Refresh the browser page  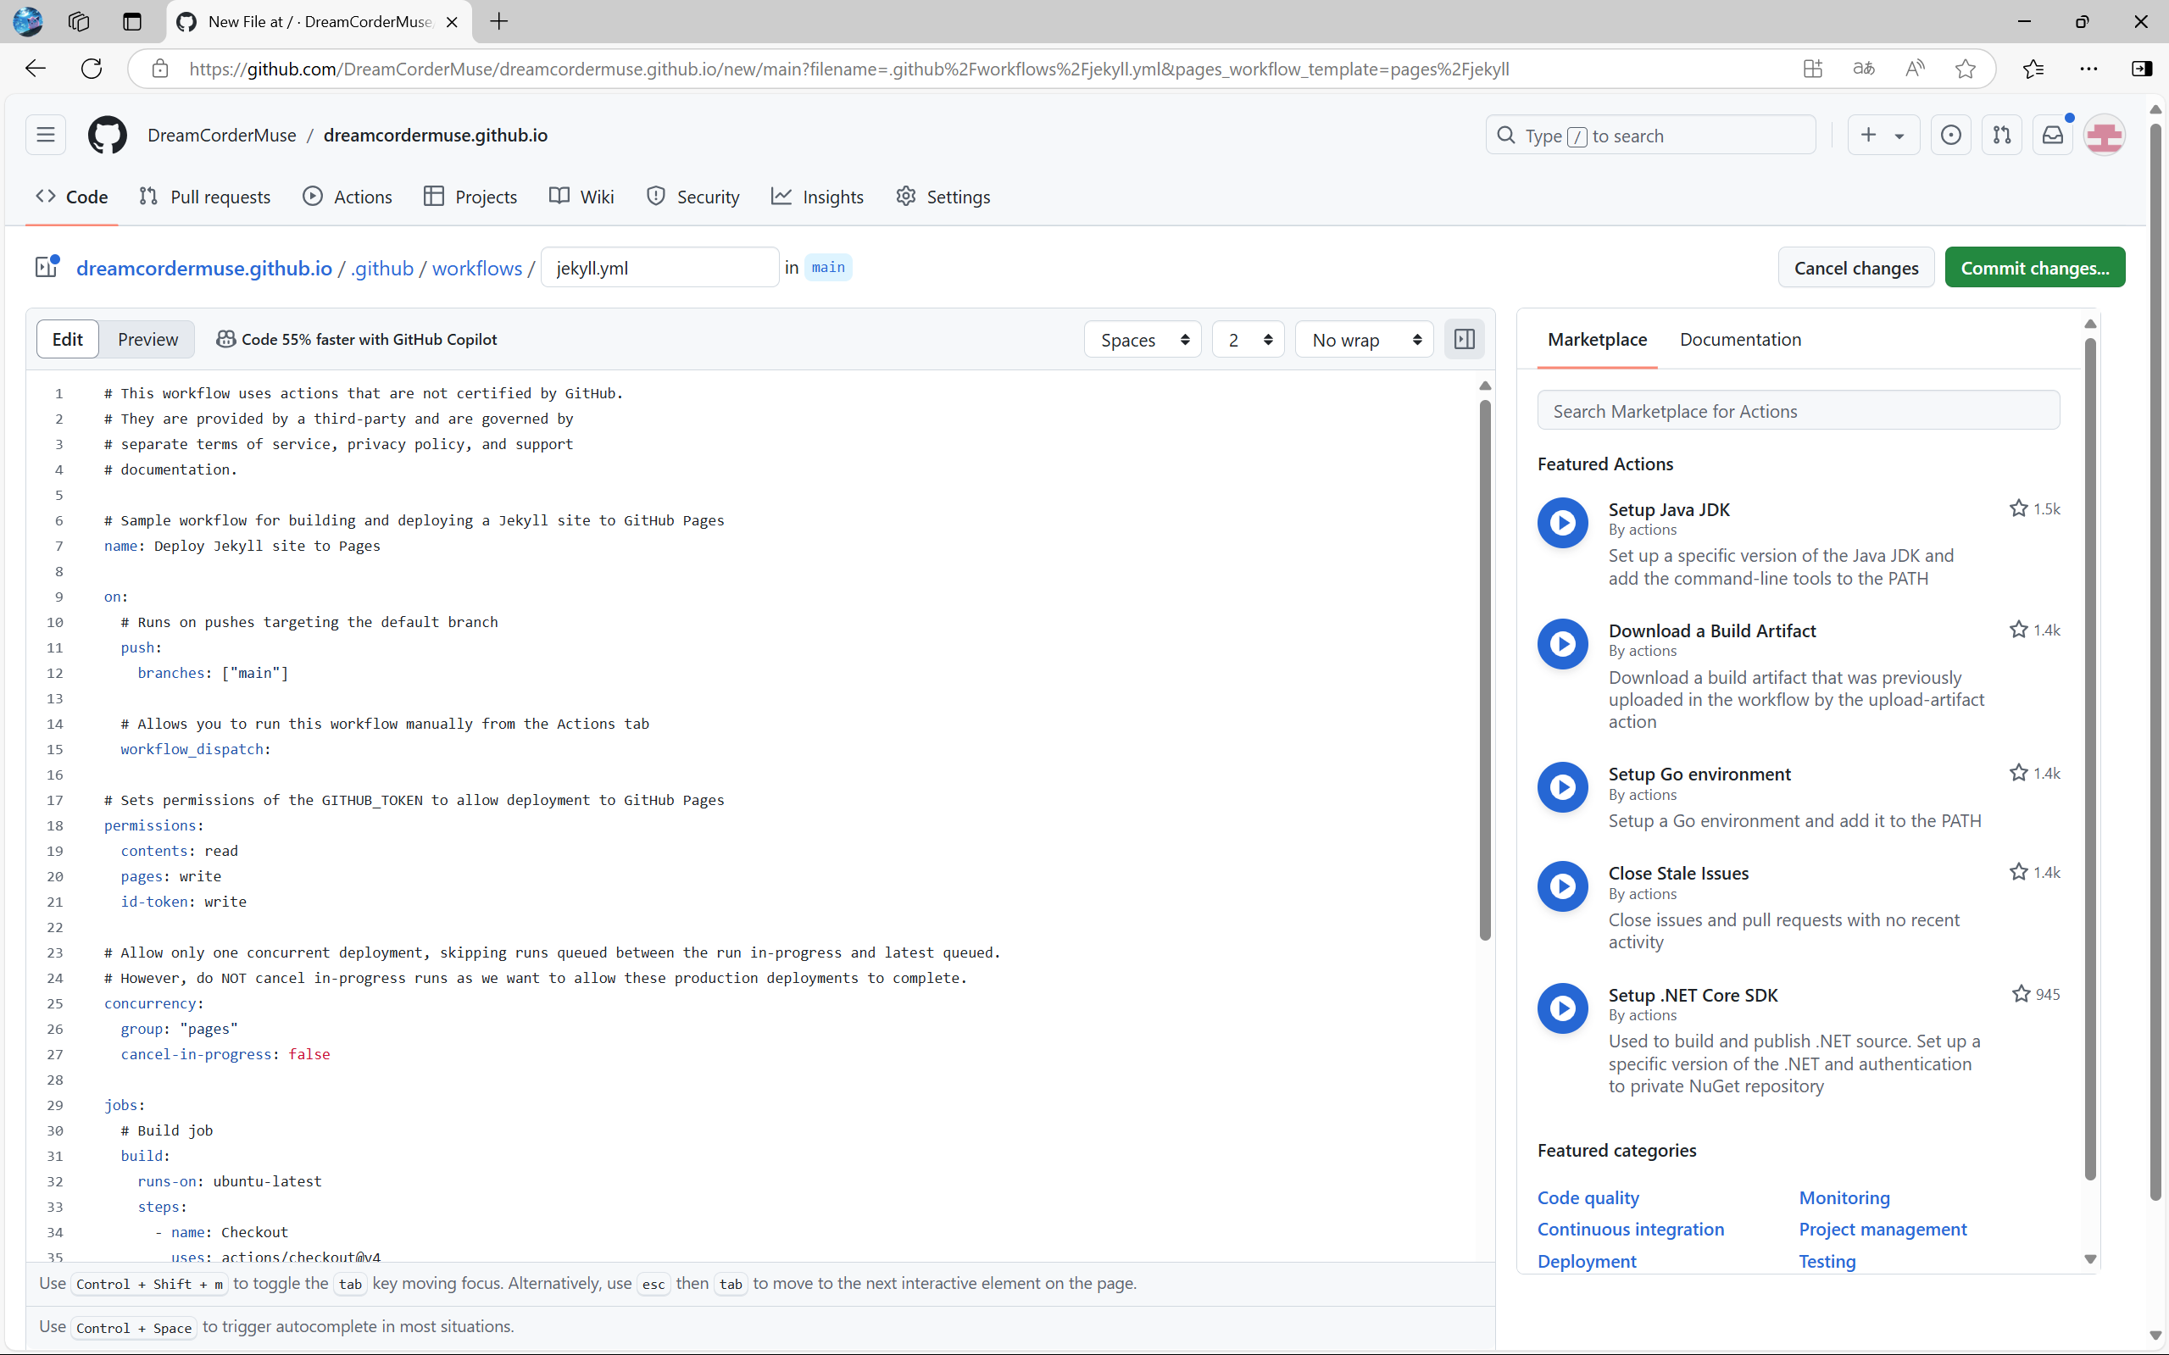click(x=92, y=69)
